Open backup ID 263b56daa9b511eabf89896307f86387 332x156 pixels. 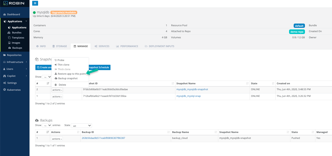click(103, 138)
